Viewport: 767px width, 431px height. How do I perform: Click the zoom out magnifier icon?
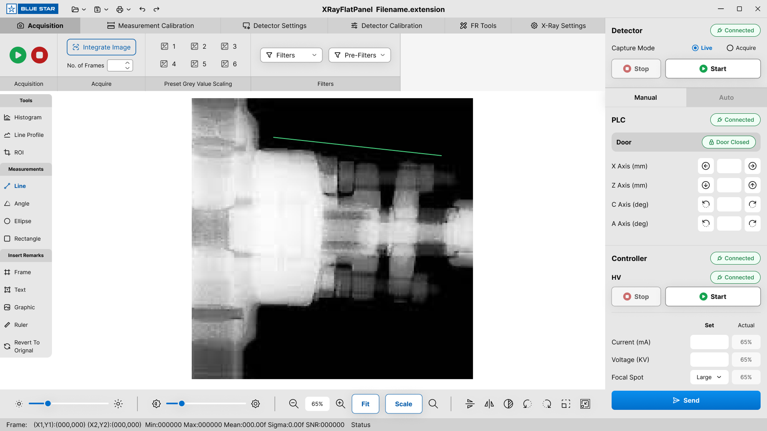coord(294,404)
